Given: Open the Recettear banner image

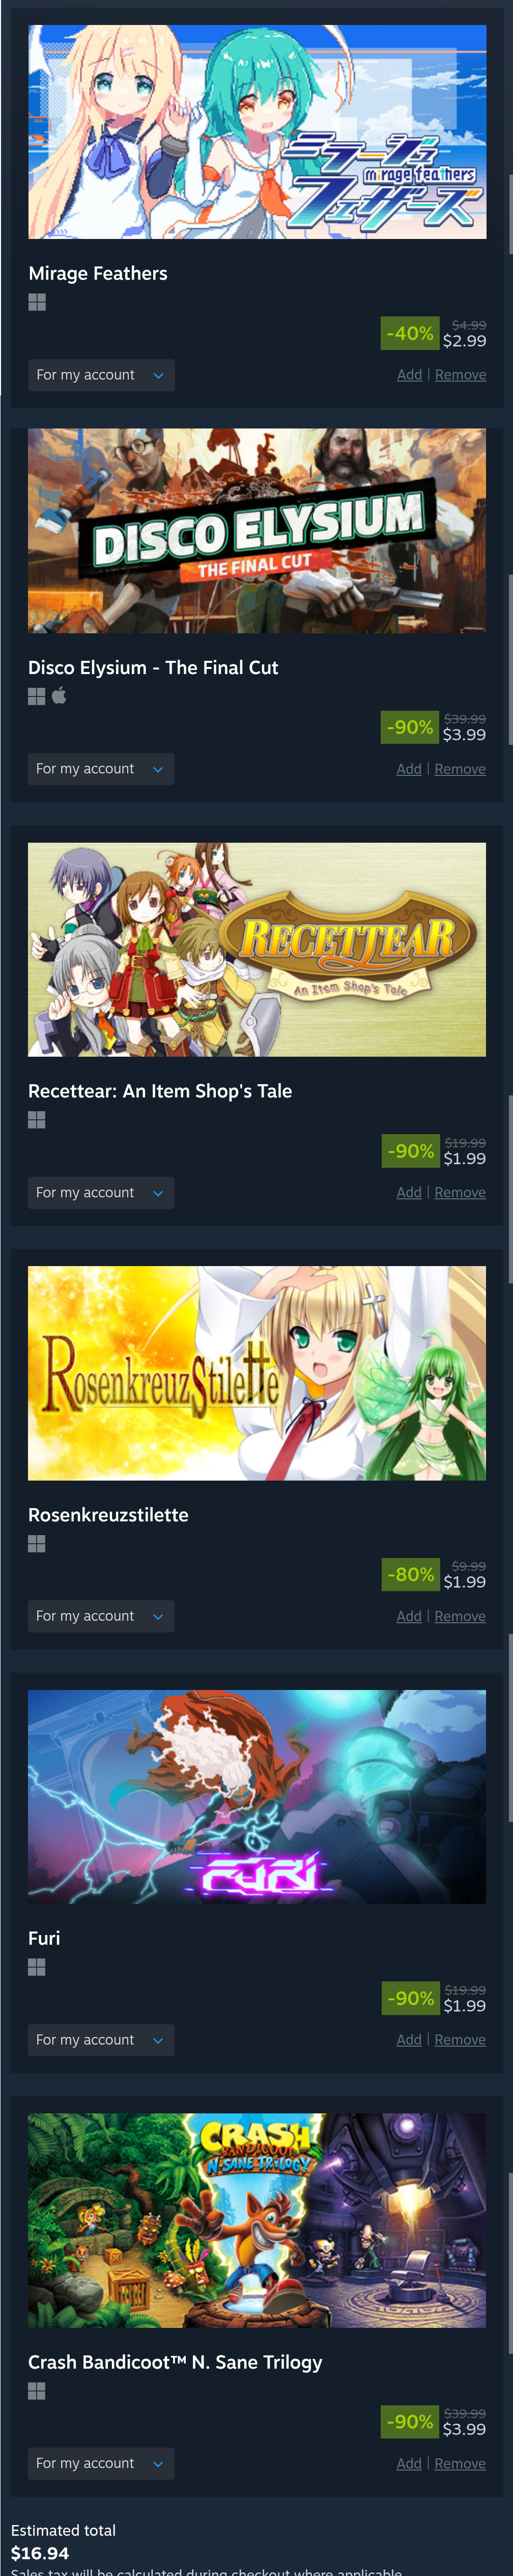Looking at the screenshot, I should click(x=256, y=949).
